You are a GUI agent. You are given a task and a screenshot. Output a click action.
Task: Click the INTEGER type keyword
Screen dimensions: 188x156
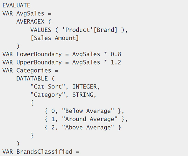point(84,87)
